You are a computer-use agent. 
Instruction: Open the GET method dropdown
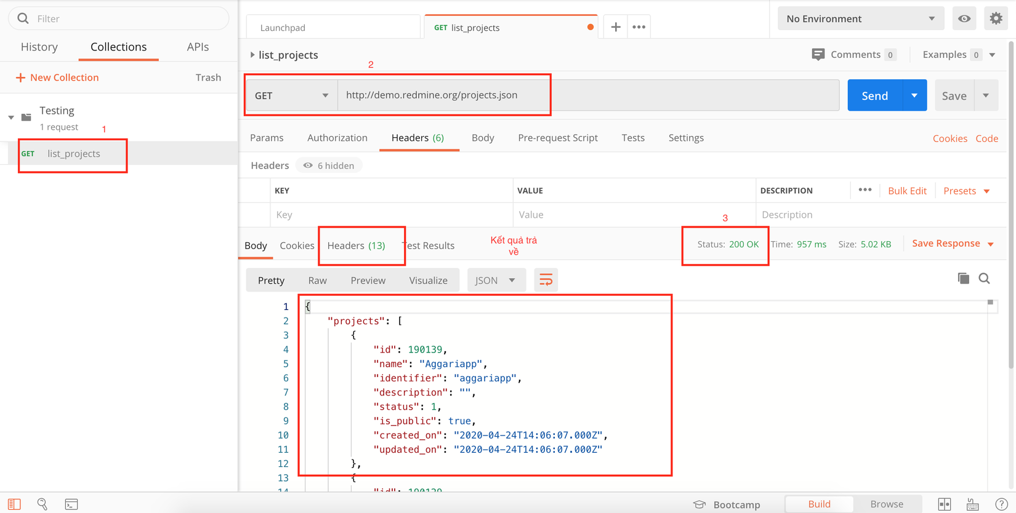pyautogui.click(x=291, y=95)
